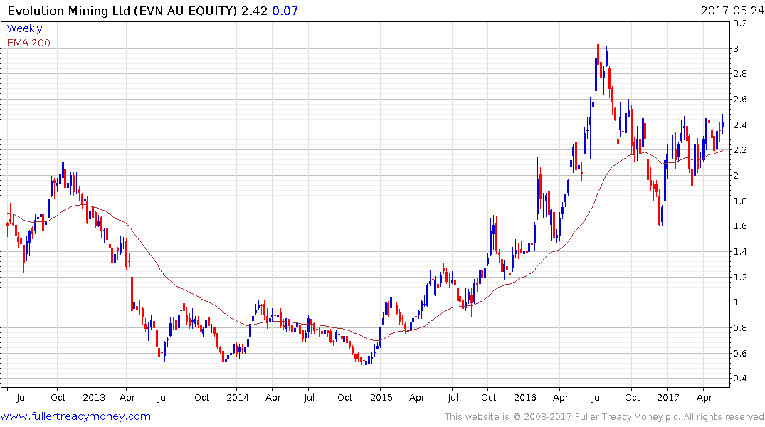Image resolution: width=765 pixels, height=427 pixels.
Task: Click the 2017-05-24 date stamp
Action: click(732, 11)
